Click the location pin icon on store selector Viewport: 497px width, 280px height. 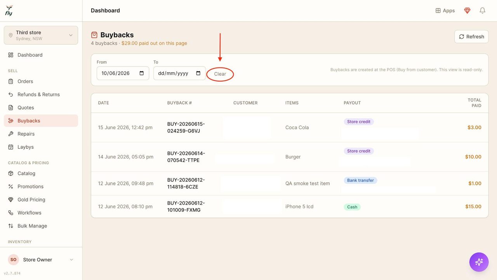pyautogui.click(x=10, y=35)
